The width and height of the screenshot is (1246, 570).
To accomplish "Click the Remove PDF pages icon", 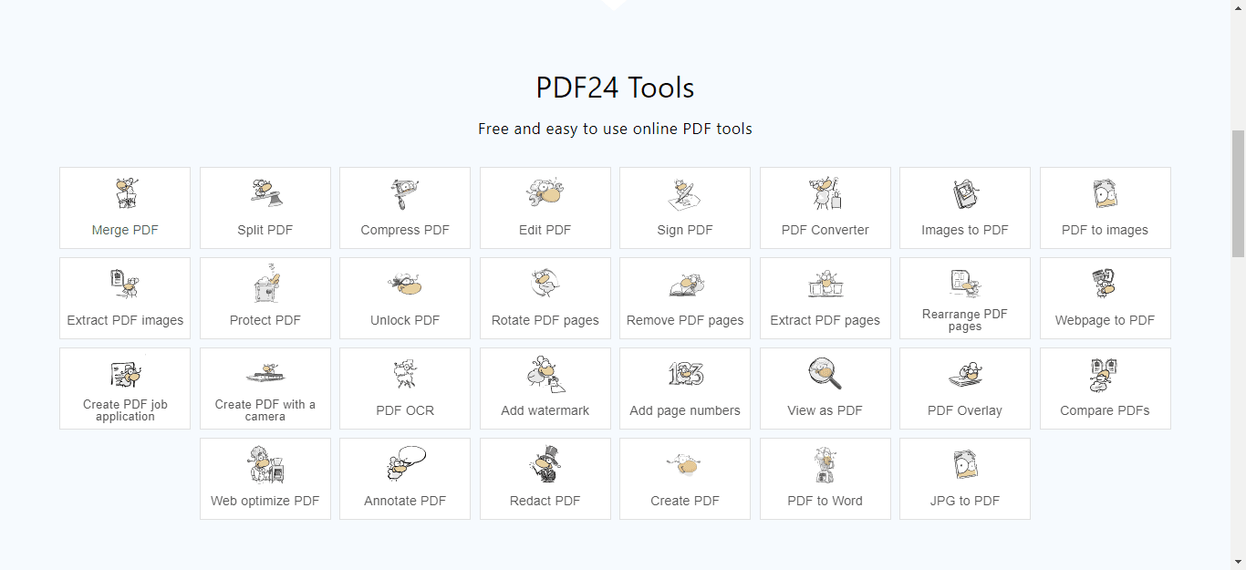I will [685, 284].
